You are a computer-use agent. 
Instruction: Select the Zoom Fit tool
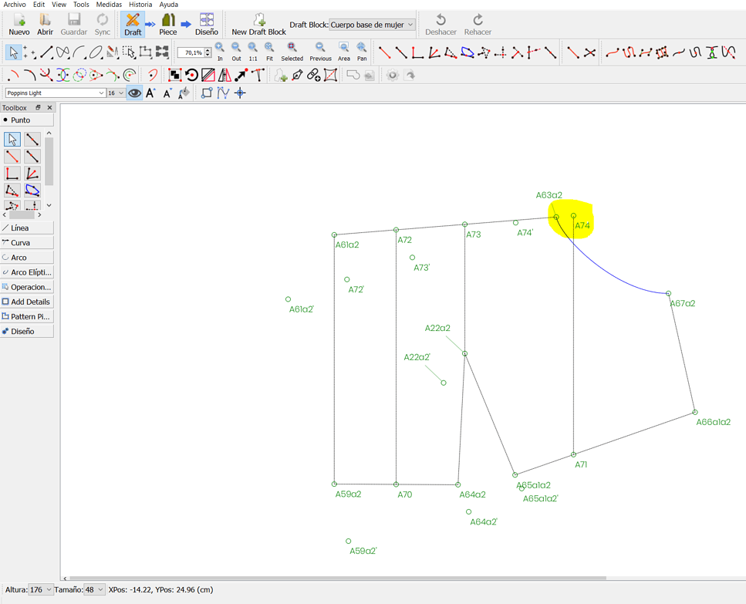pyautogui.click(x=268, y=48)
